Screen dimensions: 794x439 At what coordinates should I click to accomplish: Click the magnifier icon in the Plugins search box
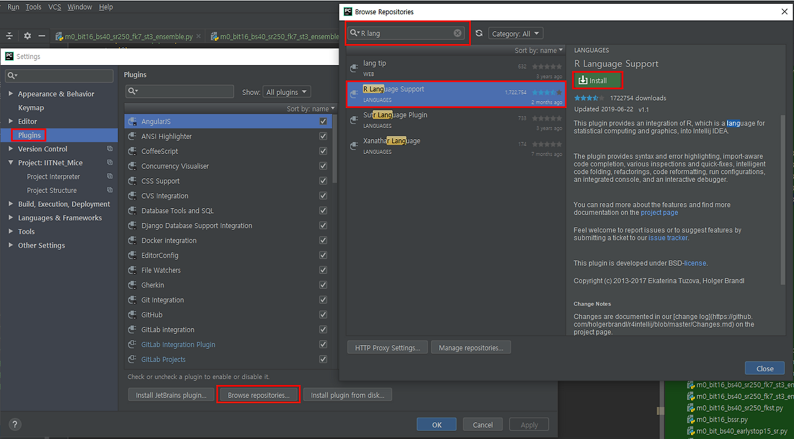coord(132,91)
